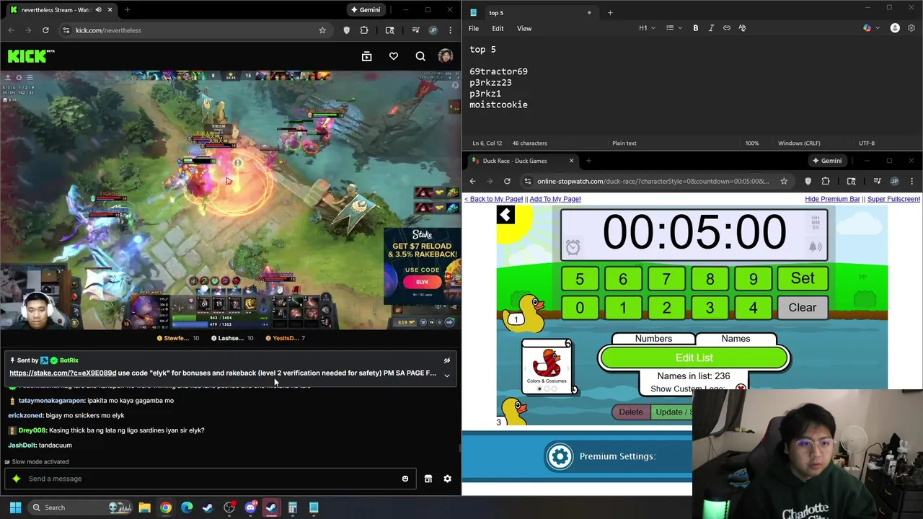
Task: Open chat settings gear
Action: point(448,479)
